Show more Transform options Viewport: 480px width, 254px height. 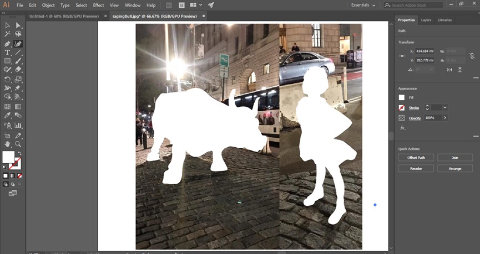[x=476, y=78]
